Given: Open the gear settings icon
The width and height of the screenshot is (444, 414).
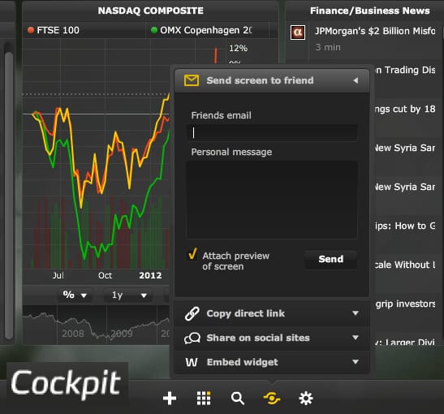Looking at the screenshot, I should [x=306, y=399].
